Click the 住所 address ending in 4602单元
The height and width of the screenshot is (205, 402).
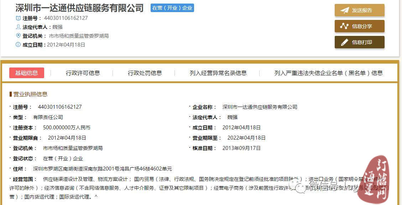103,169
